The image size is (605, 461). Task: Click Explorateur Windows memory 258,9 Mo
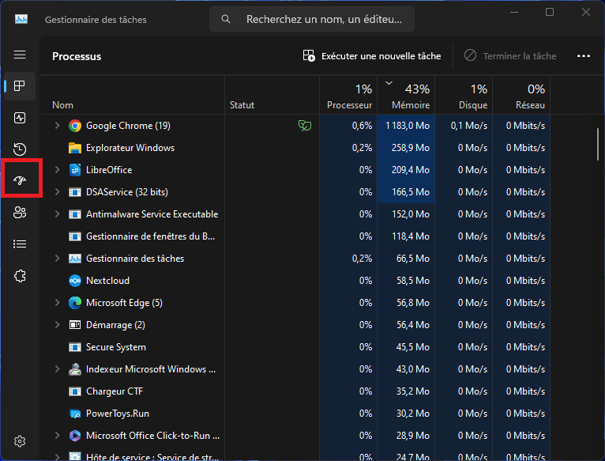(411, 148)
